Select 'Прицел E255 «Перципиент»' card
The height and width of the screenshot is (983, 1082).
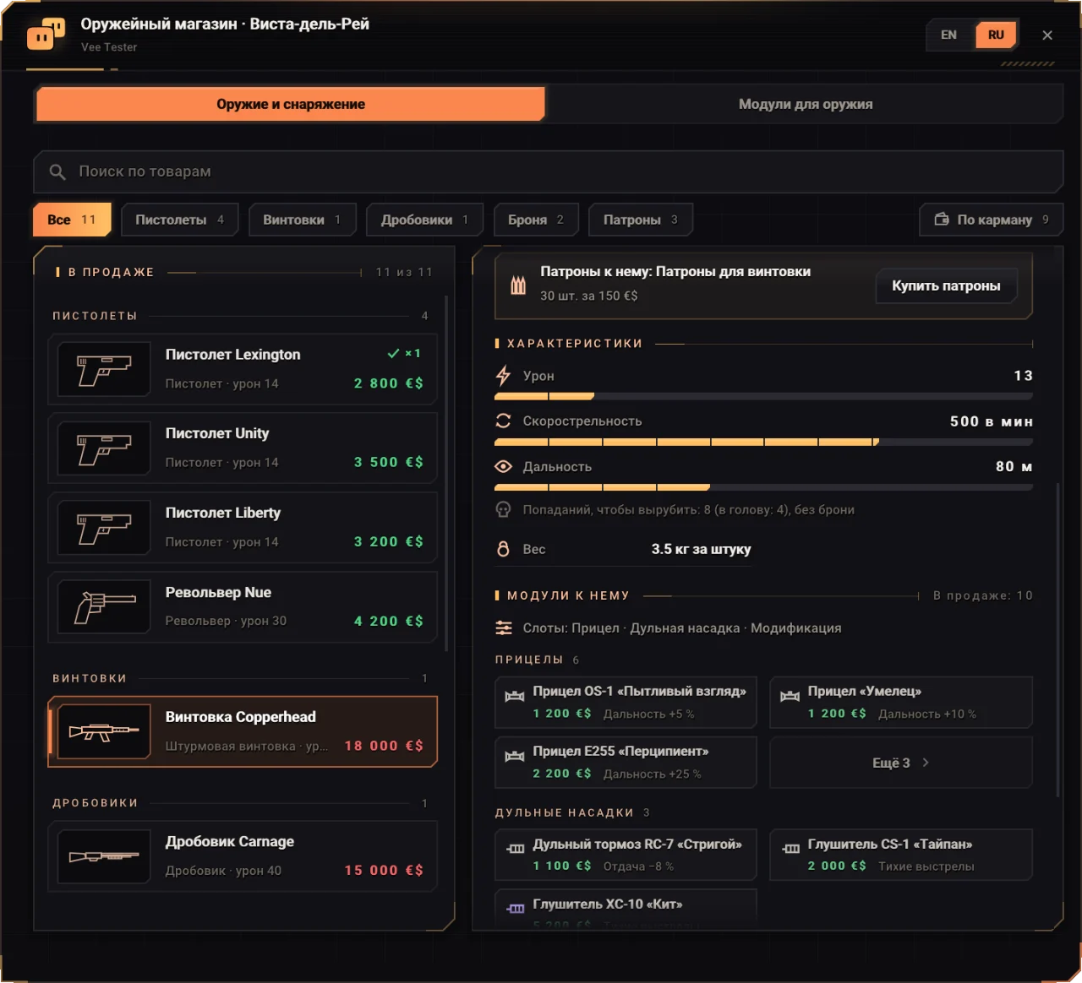pos(626,763)
